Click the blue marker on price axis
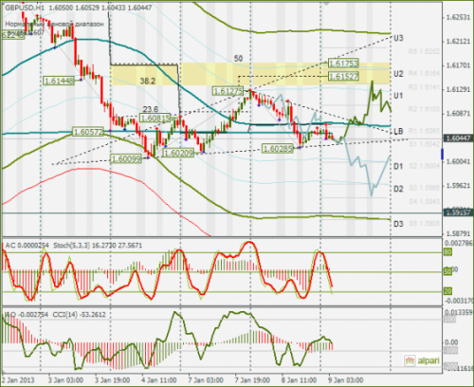This screenshot has width=474, height=387. point(443,154)
